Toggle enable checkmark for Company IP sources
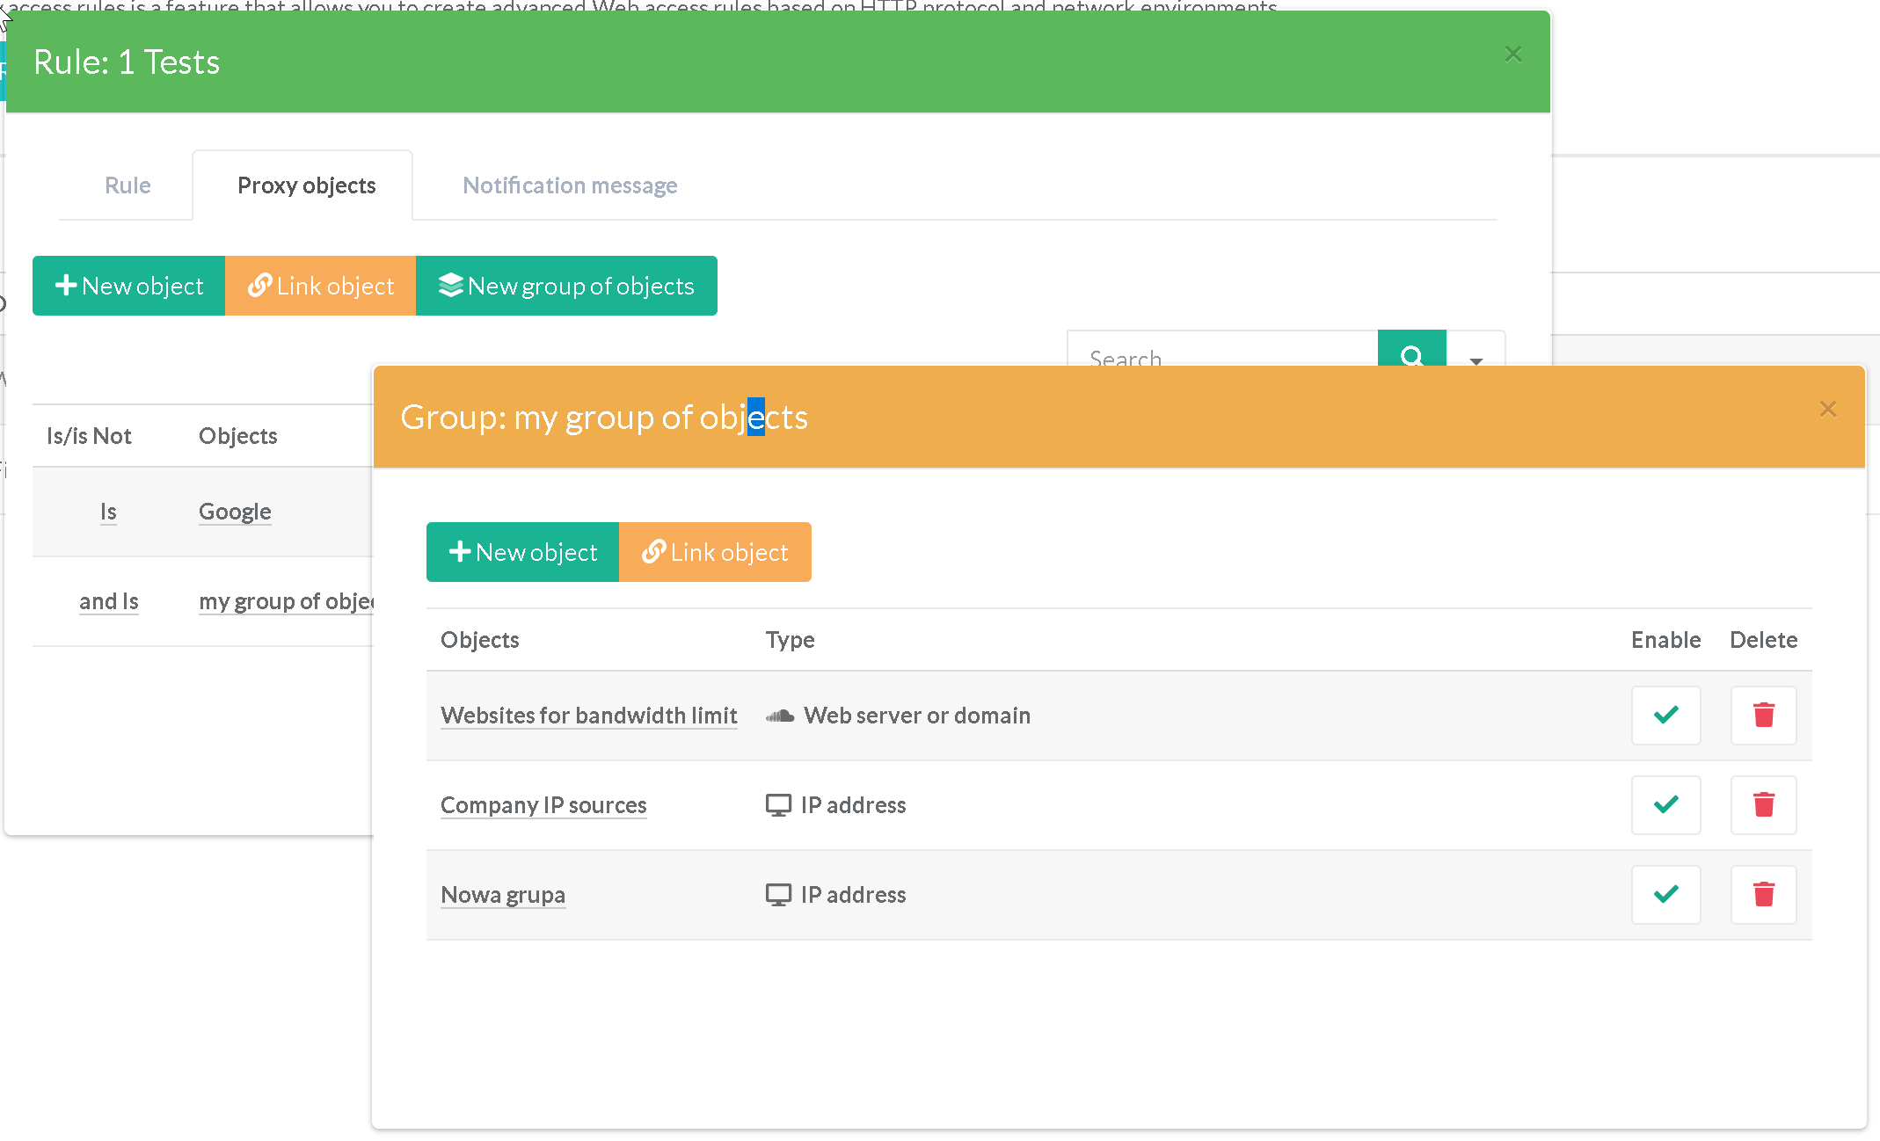The width and height of the screenshot is (1880, 1141). (1665, 804)
